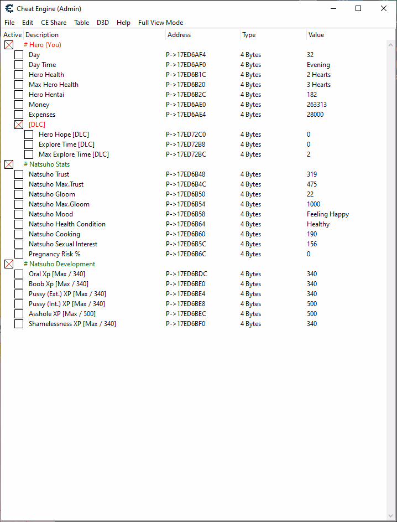
Task: Deactivate the # Natsuho Stats group checkbox
Action: tap(9, 164)
